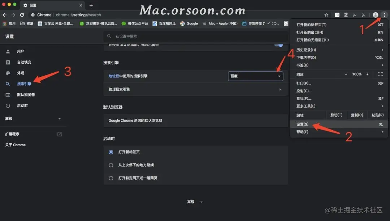Select 打开新标签页 radio option

pyautogui.click(x=111, y=152)
